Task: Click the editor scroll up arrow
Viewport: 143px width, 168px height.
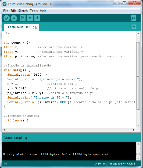Action: (138, 33)
